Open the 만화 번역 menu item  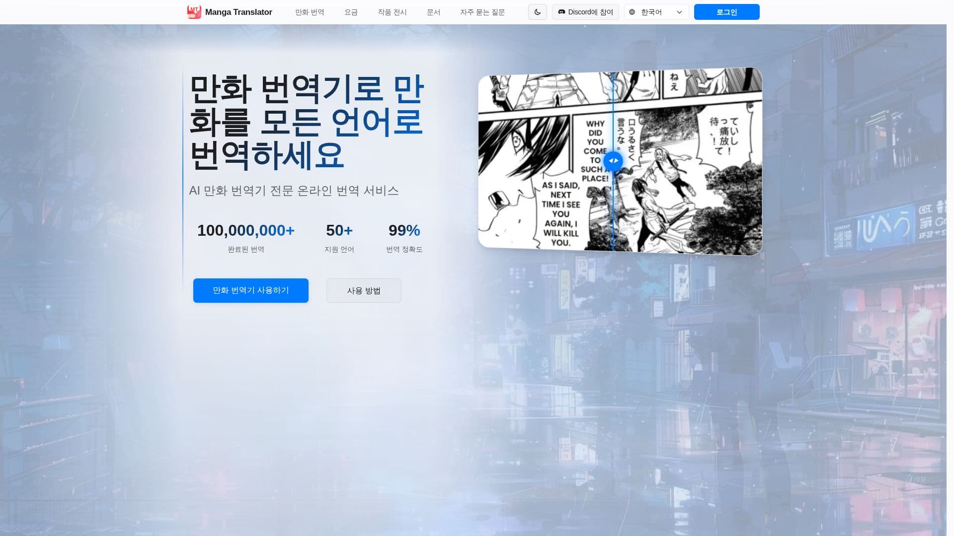click(x=310, y=12)
